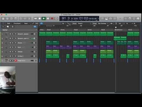Image resolution: width=142 pixels, height=107 pixels.
Task: Stop playback with square button
Action: coord(40,18)
